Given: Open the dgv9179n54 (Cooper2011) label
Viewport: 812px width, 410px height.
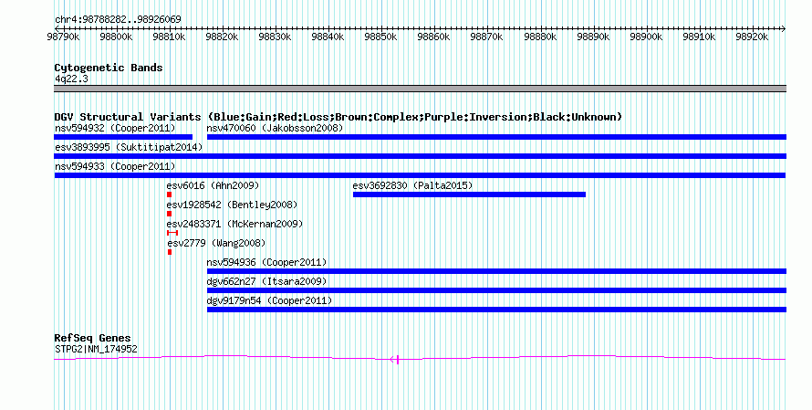Looking at the screenshot, I should click(x=269, y=300).
